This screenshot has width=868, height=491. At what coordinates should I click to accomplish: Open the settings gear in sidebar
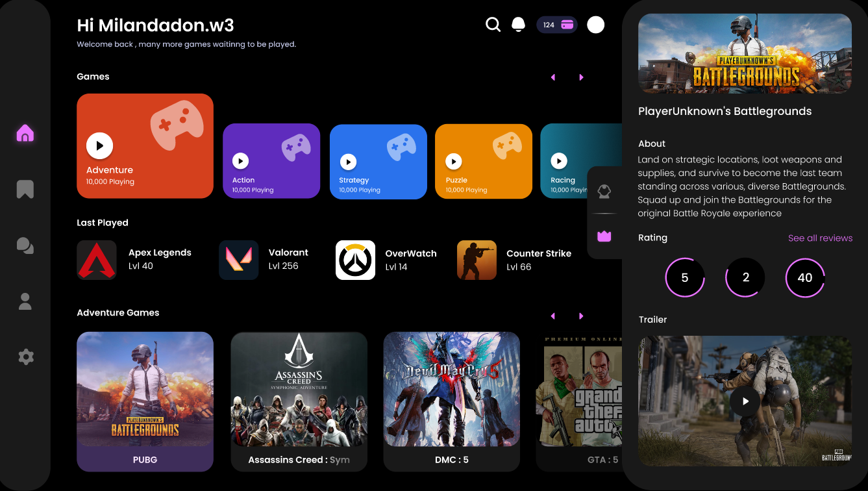[25, 357]
